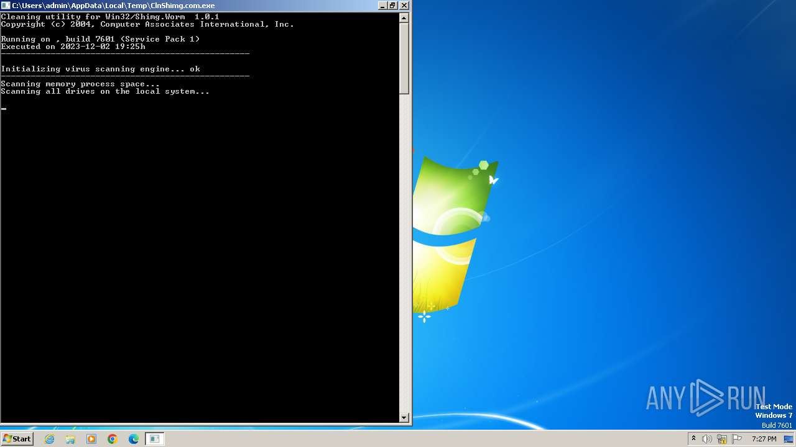
Task: Click the 'Copyright (c) 2004, Computer Associates' line
Action: (x=147, y=24)
